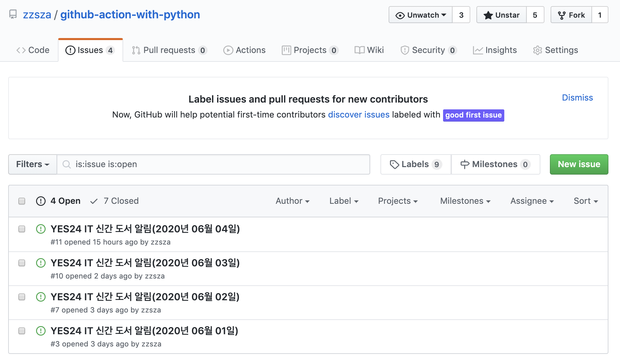Screen dimensions: 620x358
Task: Select the checkbox for issue #3
Action: pyautogui.click(x=22, y=331)
